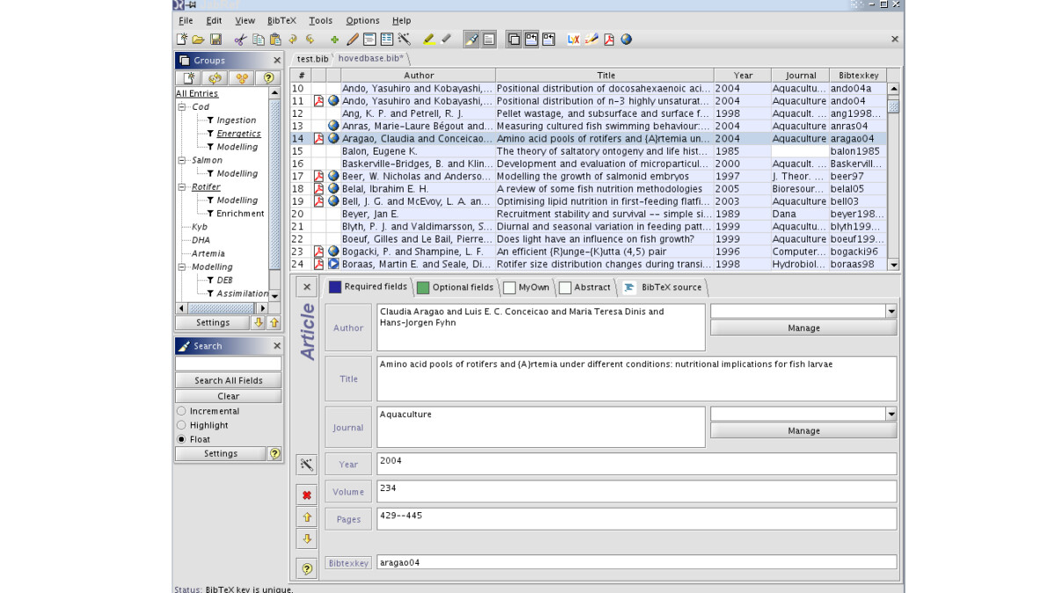Click the LyX push icon in toolbar
Viewport: 1055px width, 593px height.
click(x=573, y=40)
